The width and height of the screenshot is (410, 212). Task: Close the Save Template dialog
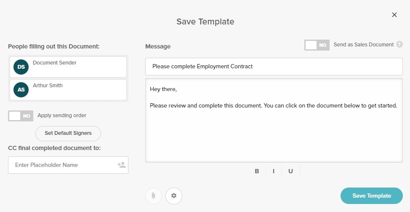[394, 15]
